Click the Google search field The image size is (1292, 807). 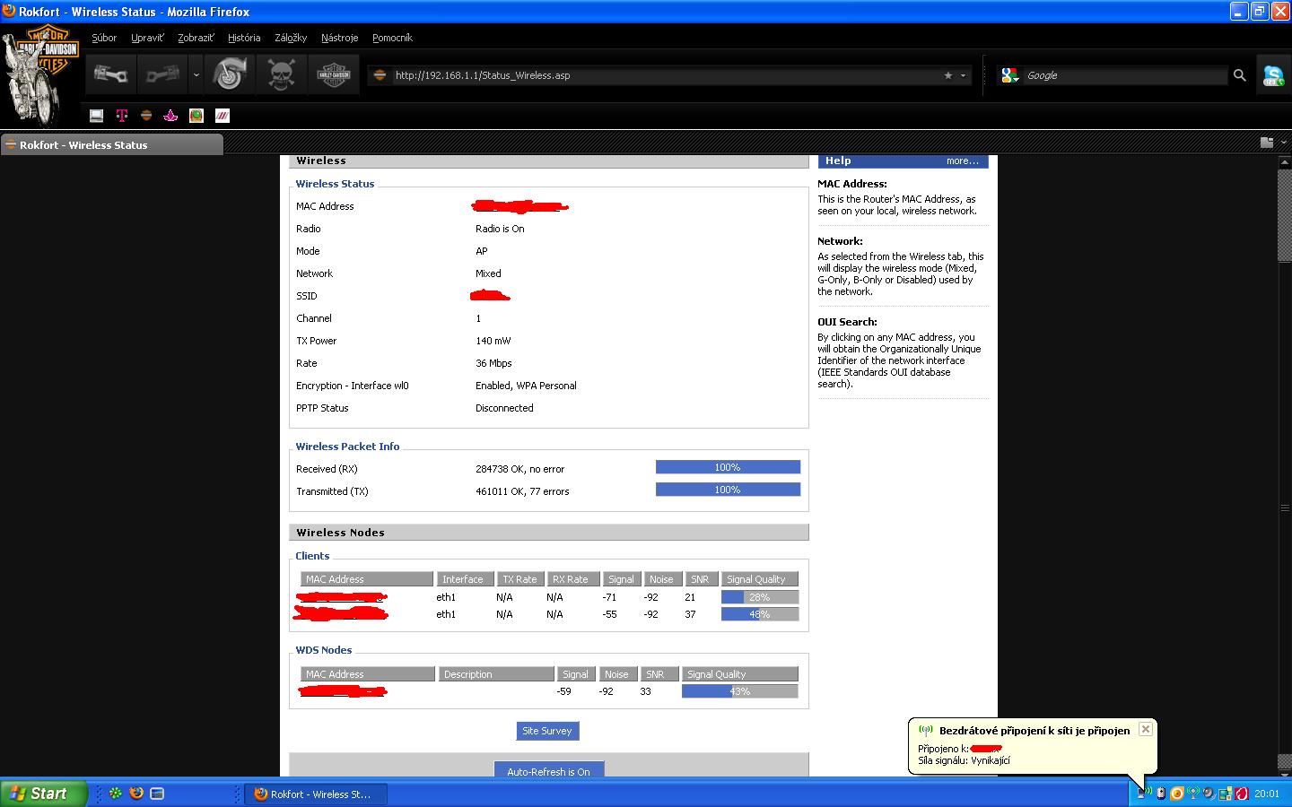[x=1125, y=75]
